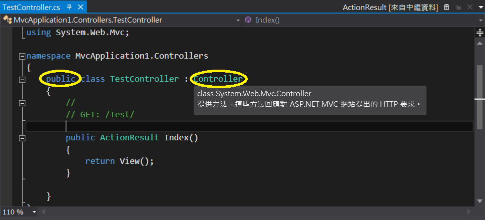Open the ActionResult metadata tab
Viewport: 485px width, 220px height.
tap(390, 8)
